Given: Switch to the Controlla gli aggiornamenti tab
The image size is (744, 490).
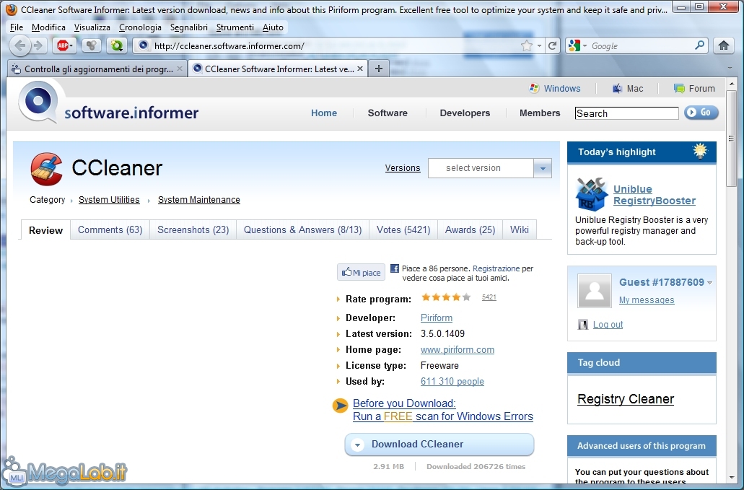Looking at the screenshot, I should 97,69.
